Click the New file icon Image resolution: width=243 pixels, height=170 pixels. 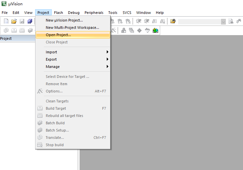pos(6,21)
